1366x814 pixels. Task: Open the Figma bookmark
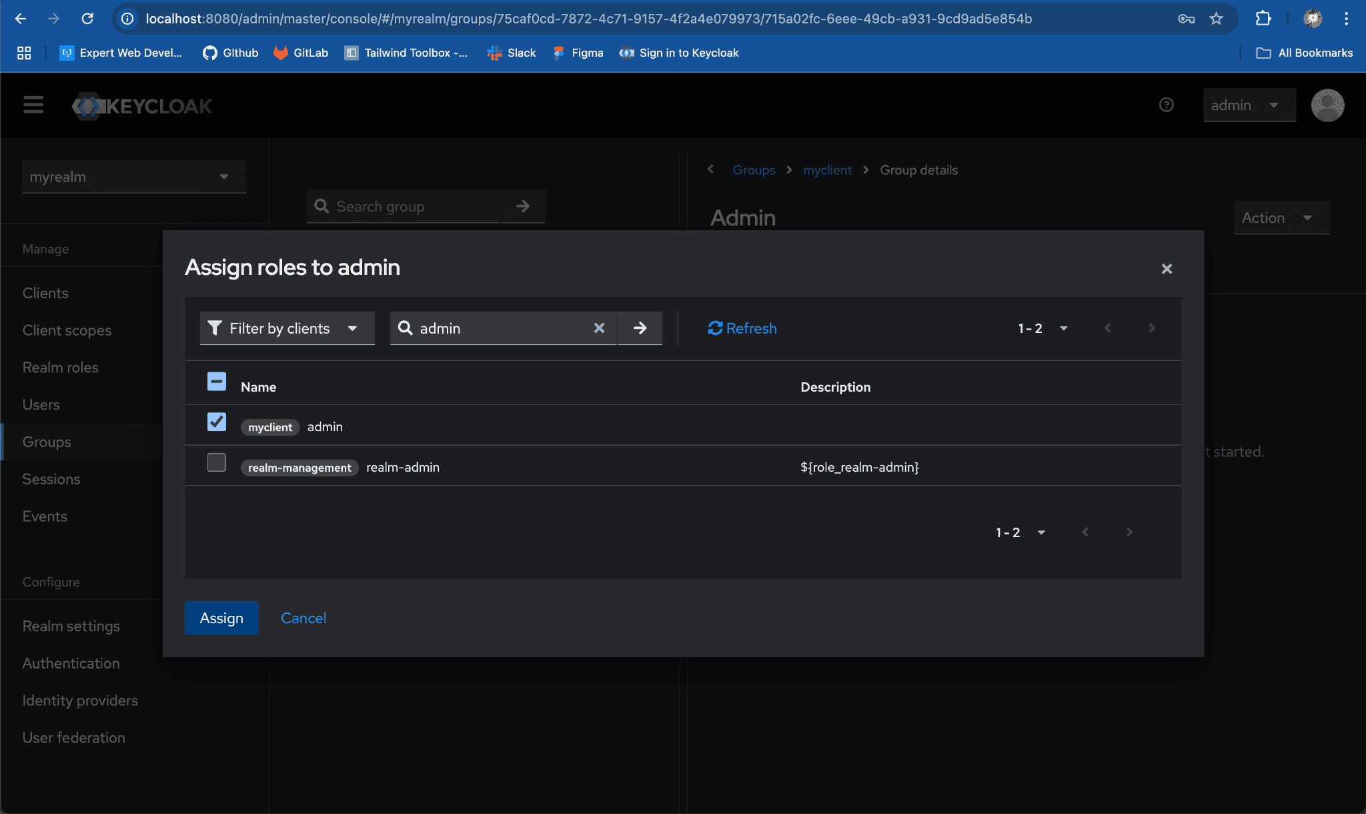point(578,53)
